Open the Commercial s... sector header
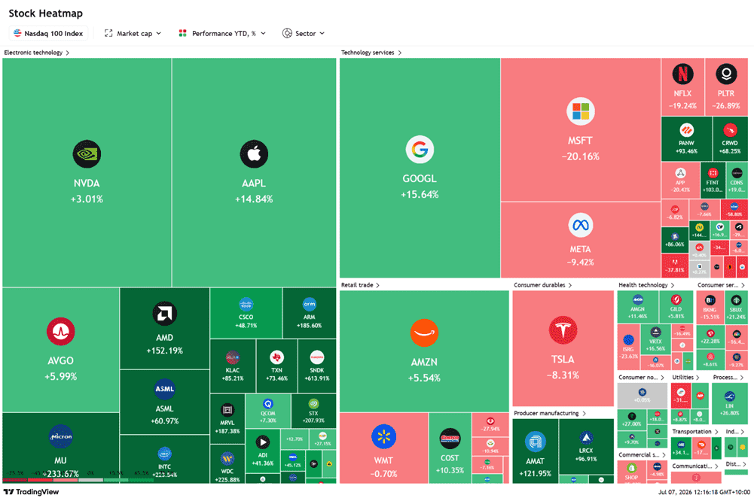 pyautogui.click(x=642, y=454)
